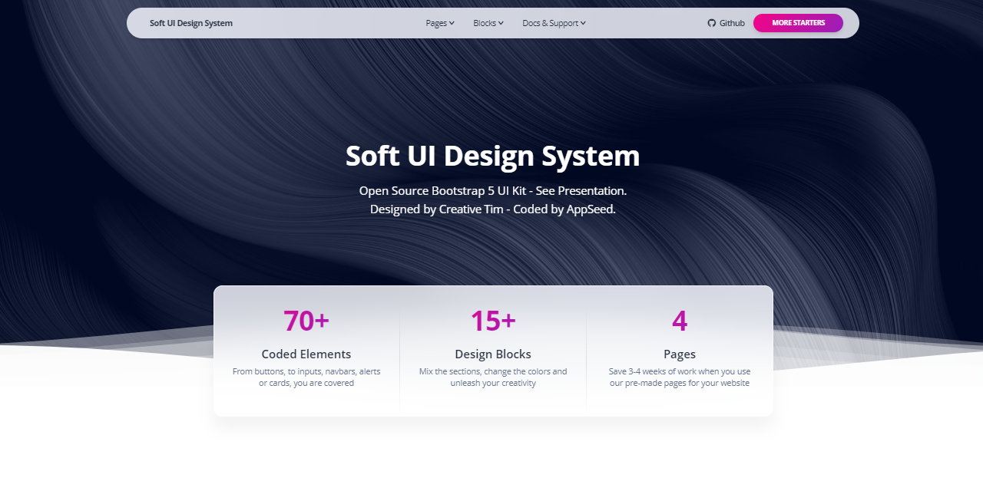This screenshot has height=491, width=983.
Task: Open the Blocks dropdown menu
Action: point(485,23)
